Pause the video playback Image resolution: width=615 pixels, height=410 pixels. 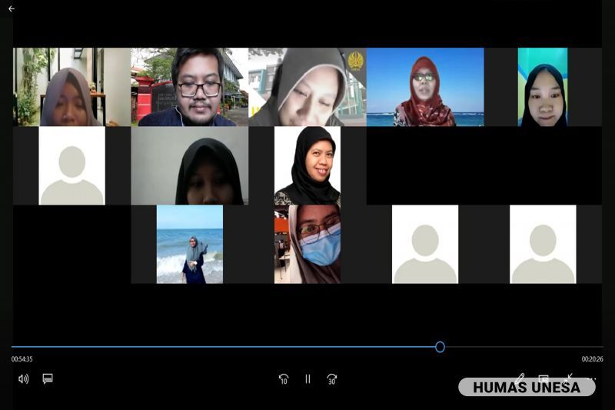click(308, 379)
